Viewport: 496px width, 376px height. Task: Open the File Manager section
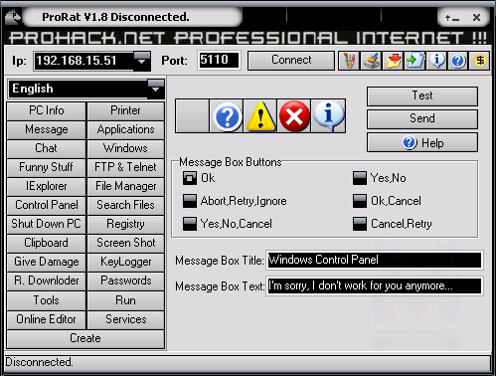tap(125, 186)
